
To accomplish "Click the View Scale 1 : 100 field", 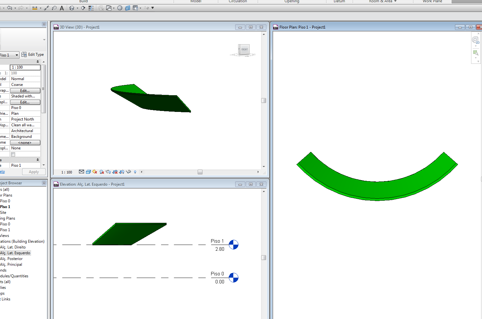I will point(25,67).
